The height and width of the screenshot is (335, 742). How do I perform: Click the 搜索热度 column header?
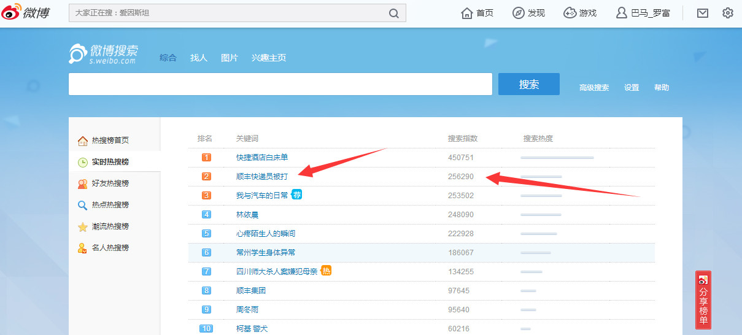[538, 139]
